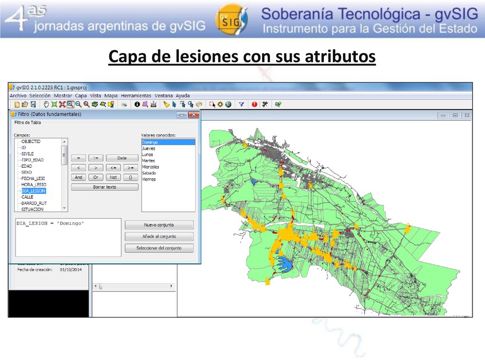Click the greater-than (>) operator button
Image resolution: width=485 pixels, height=364 pixels.
[96, 168]
